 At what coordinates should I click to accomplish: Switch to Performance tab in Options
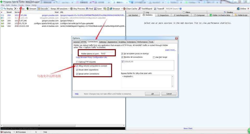point(142,42)
